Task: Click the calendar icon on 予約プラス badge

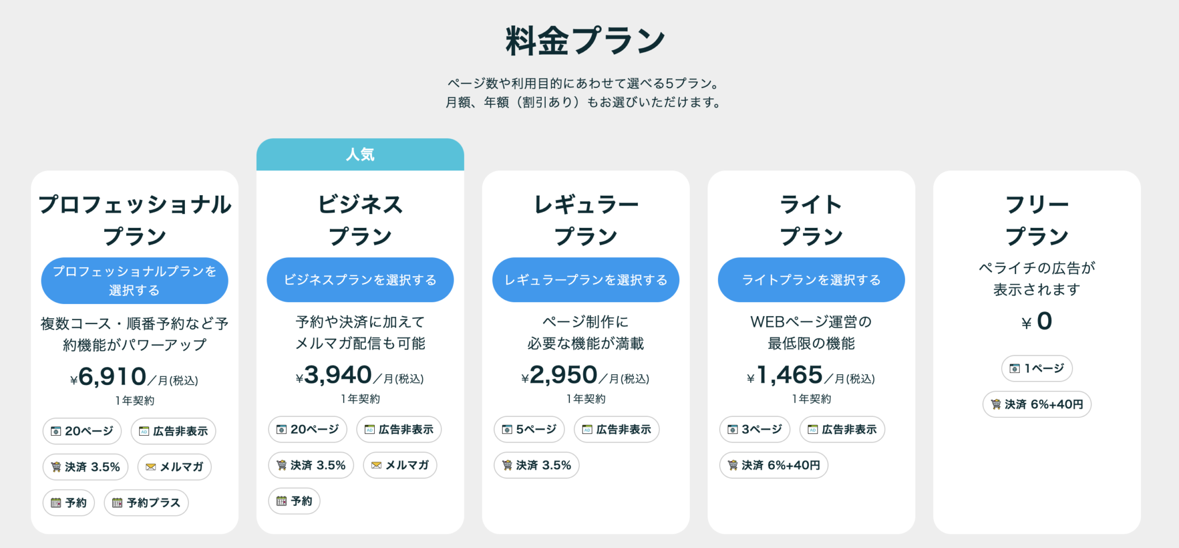Action: coord(116,502)
